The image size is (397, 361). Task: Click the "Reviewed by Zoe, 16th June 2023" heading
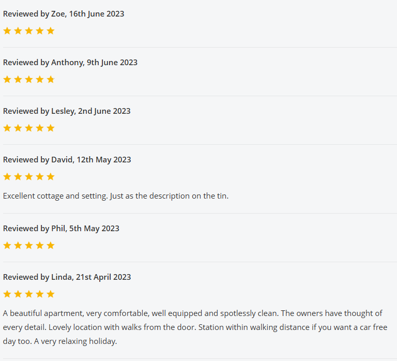coord(64,14)
